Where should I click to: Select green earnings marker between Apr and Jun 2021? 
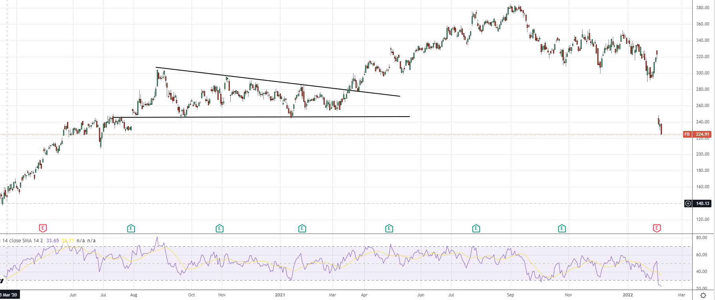pyautogui.click(x=389, y=228)
